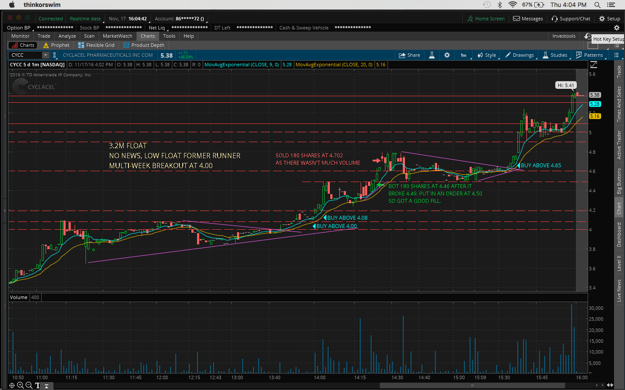Open the Apple menu
Image resolution: width=625 pixels, height=390 pixels.
pyautogui.click(x=12, y=5)
